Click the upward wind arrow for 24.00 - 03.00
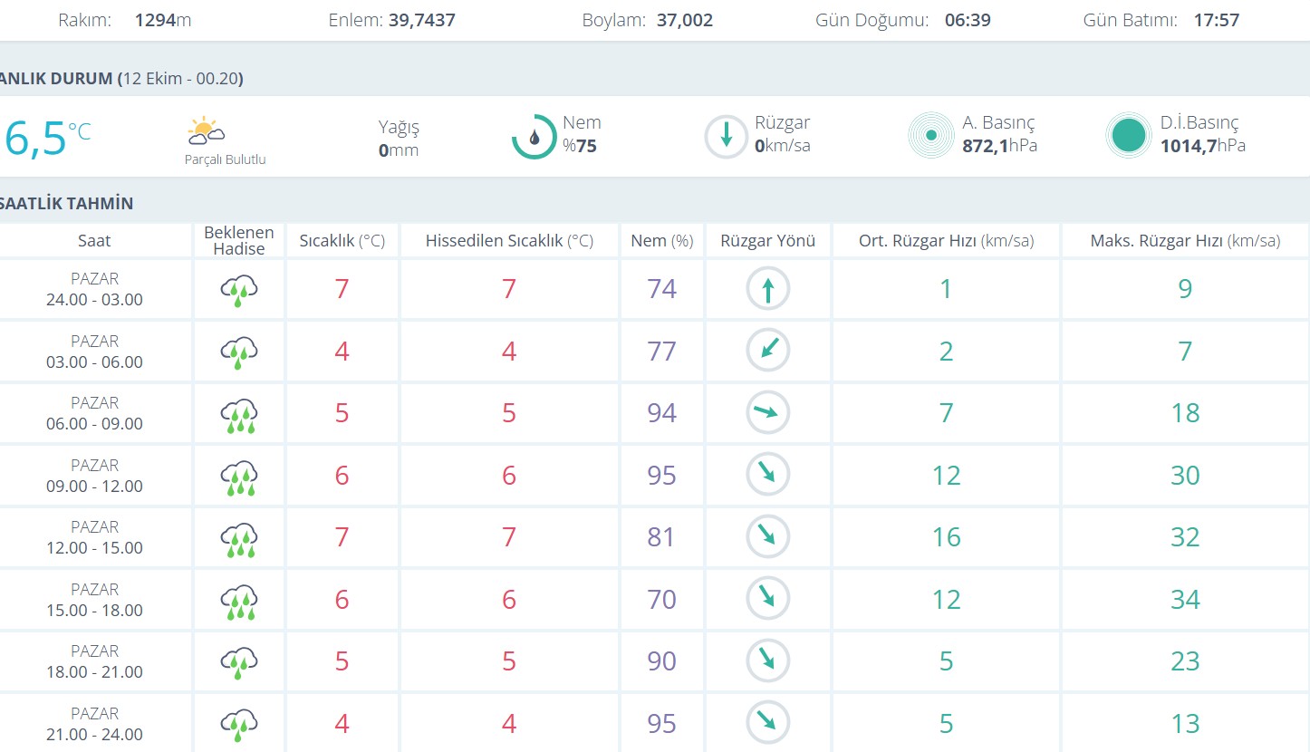This screenshot has width=1310, height=752. [x=768, y=290]
